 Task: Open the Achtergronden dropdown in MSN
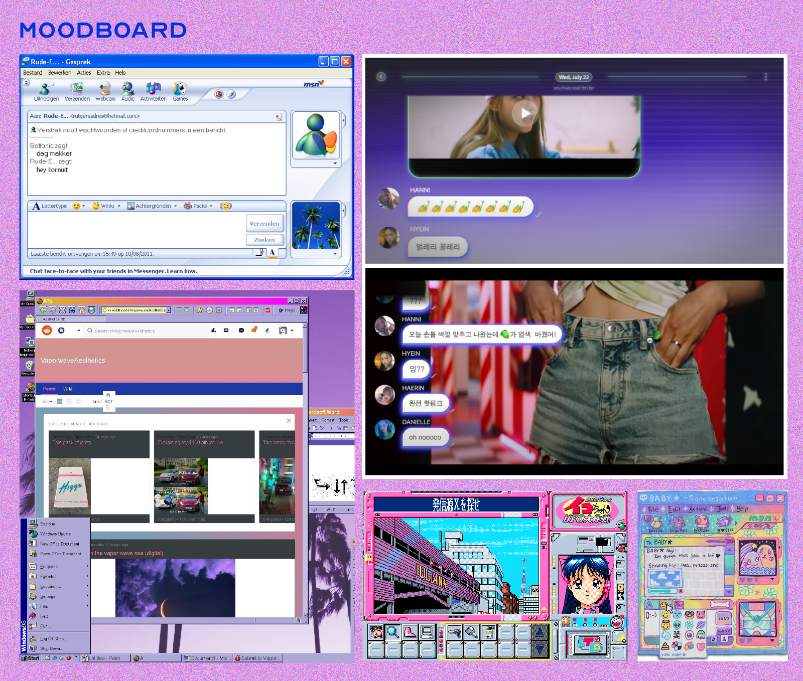[152, 206]
